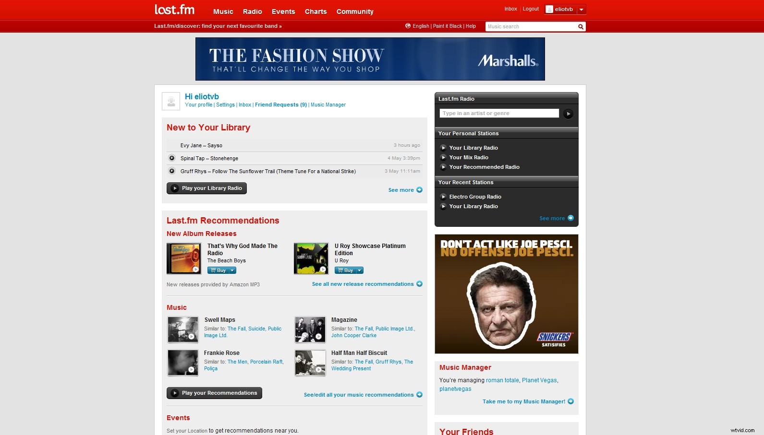Screen dimensions: 764x435
Task: Open the Beach Boys album cover
Action: [184, 259]
